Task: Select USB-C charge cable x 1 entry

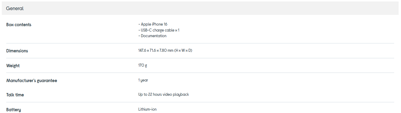Action: click(159, 30)
